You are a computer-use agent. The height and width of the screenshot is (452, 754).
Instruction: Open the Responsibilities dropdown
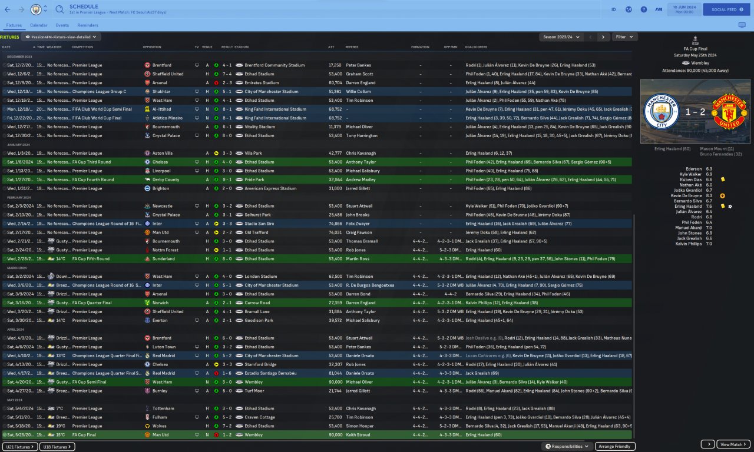(x=567, y=447)
